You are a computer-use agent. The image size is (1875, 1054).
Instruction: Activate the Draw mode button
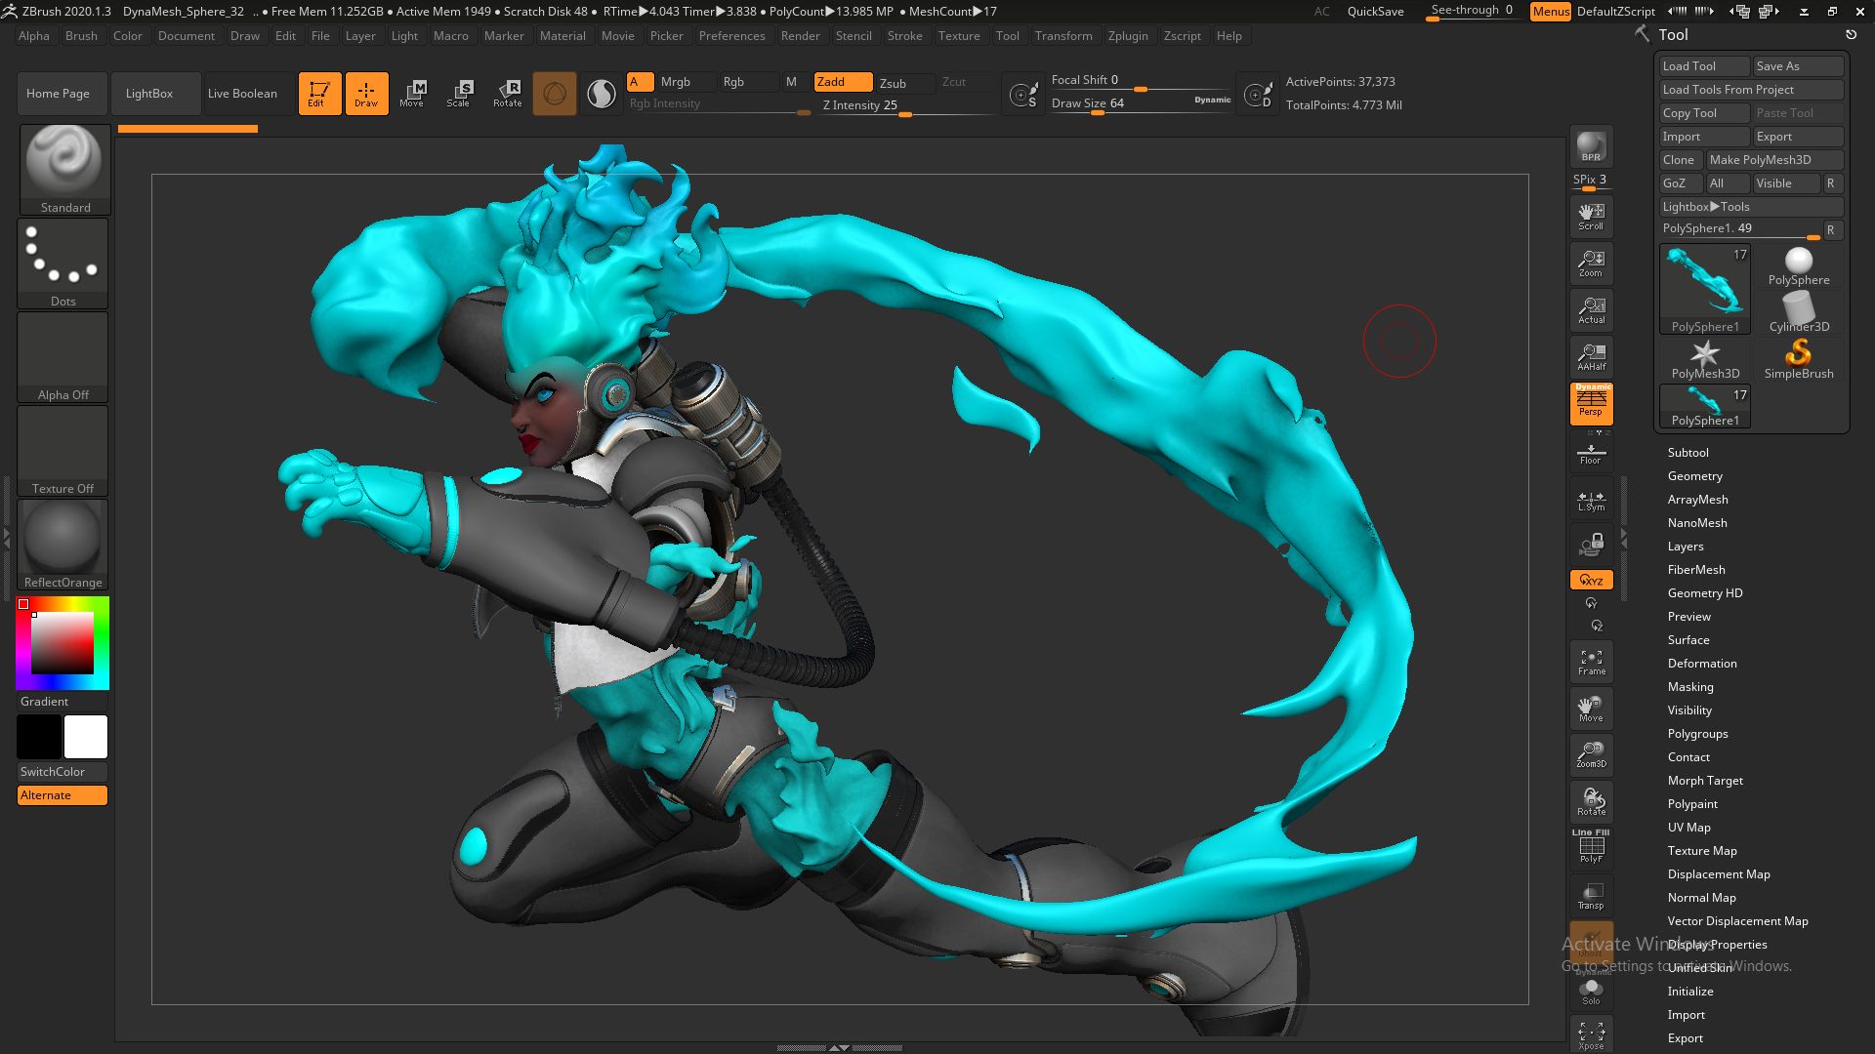(x=366, y=94)
